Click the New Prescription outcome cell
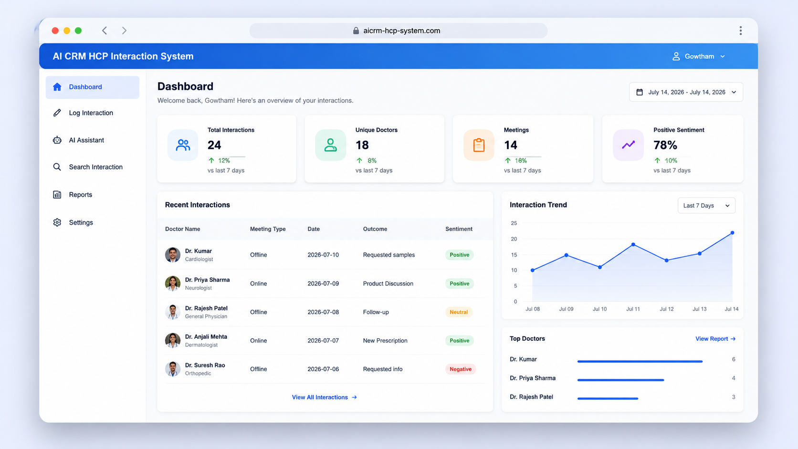 pos(385,341)
